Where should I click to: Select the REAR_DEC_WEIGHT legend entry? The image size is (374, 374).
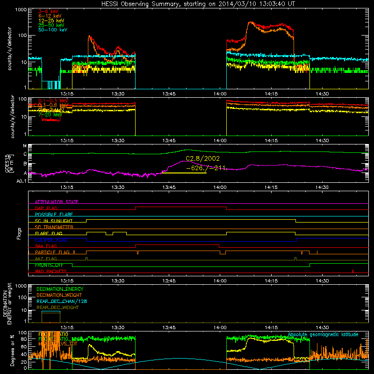[58, 308]
